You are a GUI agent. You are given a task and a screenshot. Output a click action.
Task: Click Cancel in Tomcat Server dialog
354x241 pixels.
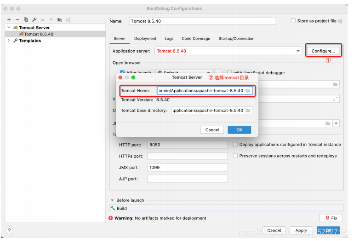point(212,129)
